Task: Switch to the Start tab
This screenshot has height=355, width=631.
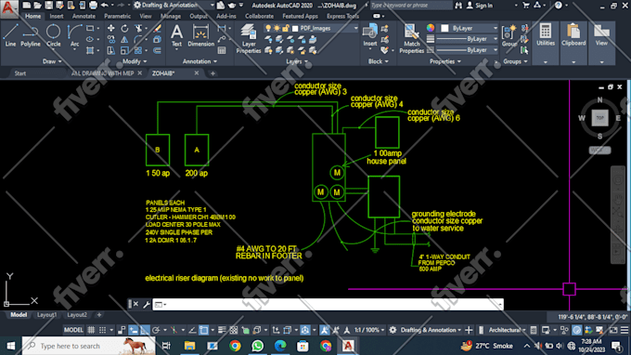Action: point(20,72)
